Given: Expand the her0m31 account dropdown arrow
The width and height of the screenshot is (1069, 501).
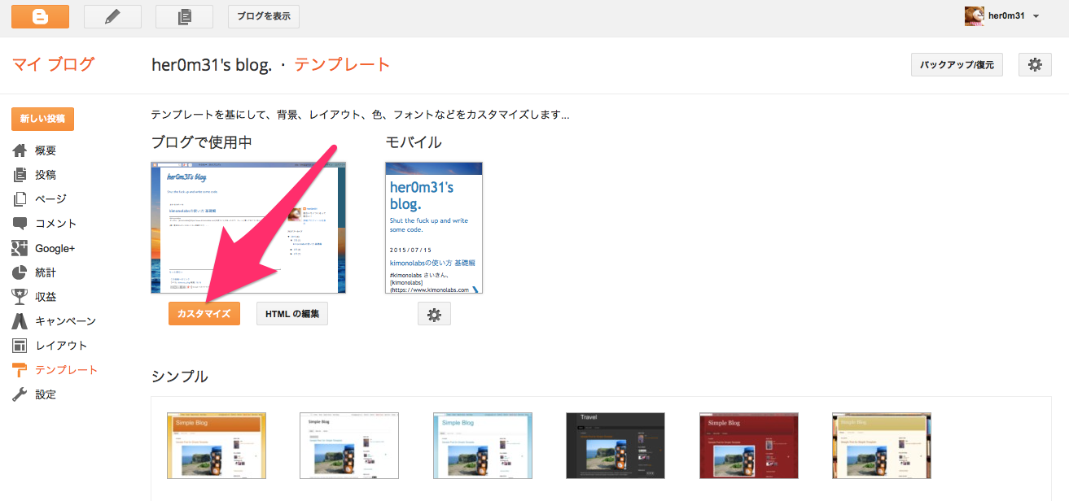Looking at the screenshot, I should pos(1036,16).
